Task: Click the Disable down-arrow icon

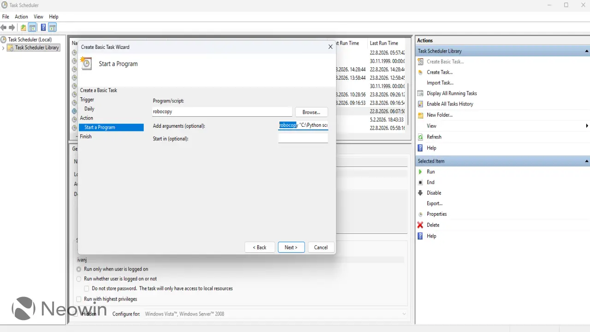Action: (x=420, y=193)
